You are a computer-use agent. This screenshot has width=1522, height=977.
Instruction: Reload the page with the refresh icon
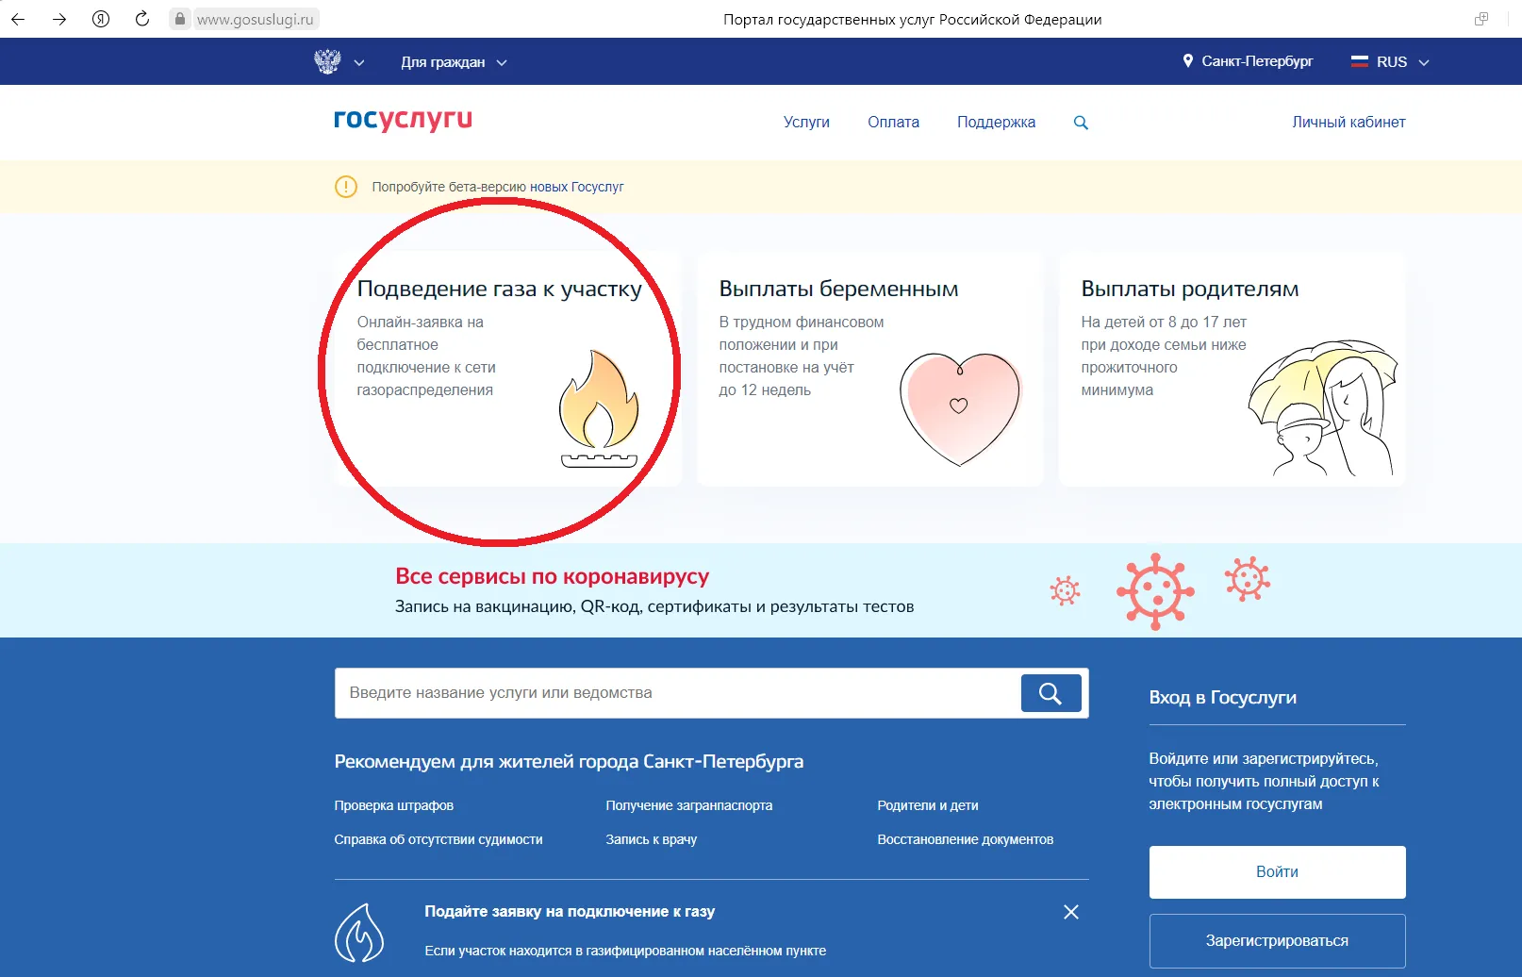tap(142, 19)
